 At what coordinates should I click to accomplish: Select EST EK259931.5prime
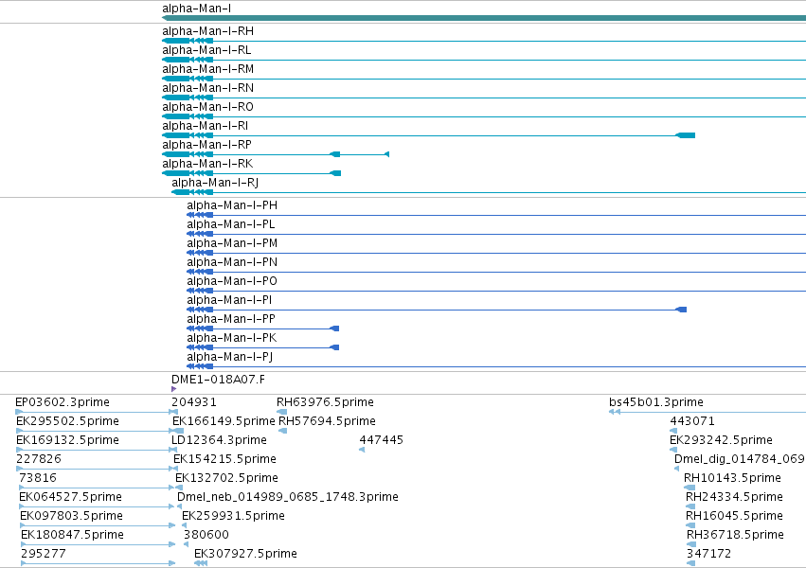[233, 516]
